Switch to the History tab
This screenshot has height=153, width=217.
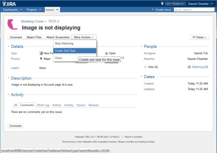point(57,105)
